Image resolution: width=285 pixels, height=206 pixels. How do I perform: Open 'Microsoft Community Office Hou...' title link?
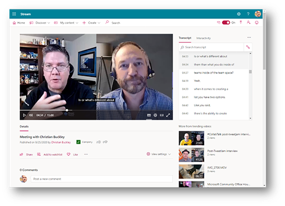coord(229,184)
